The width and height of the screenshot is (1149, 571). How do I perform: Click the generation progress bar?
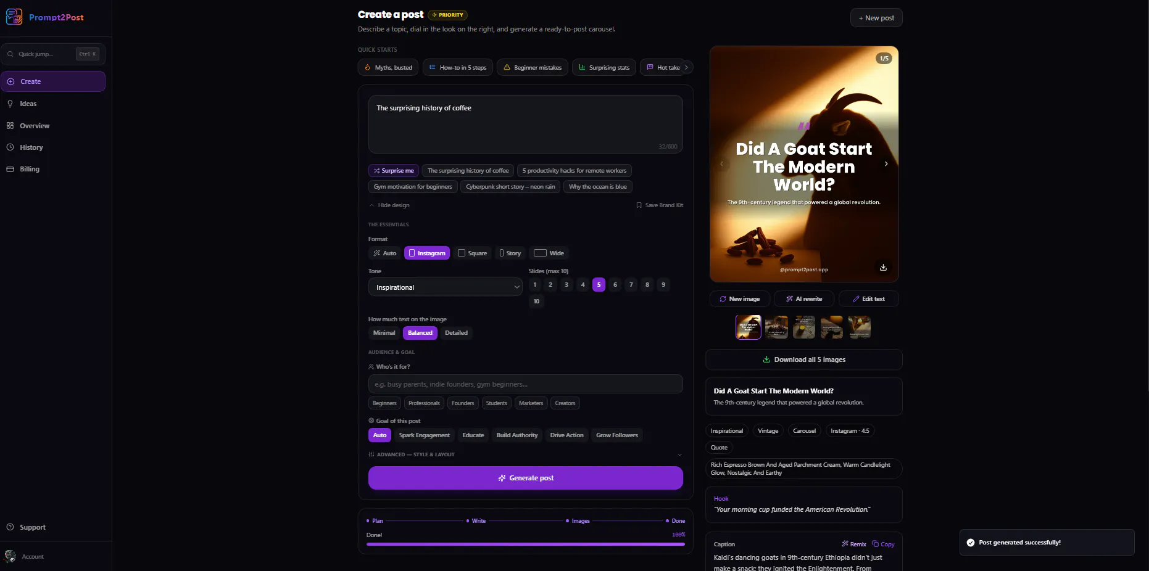point(526,544)
